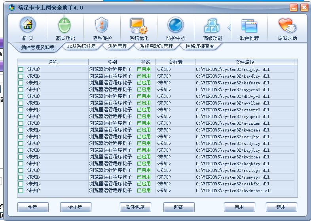Check the box for avwlbmn.dll row

pyautogui.click(x=21, y=103)
